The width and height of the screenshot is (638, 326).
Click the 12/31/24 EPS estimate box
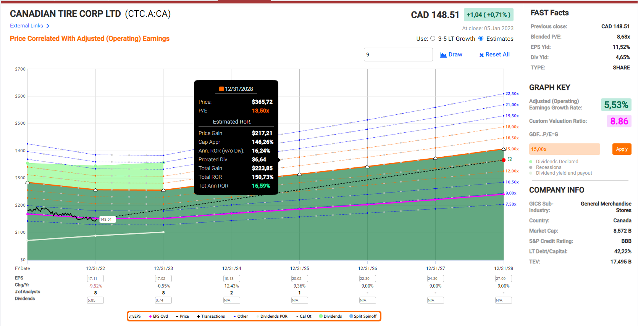[x=231, y=279]
